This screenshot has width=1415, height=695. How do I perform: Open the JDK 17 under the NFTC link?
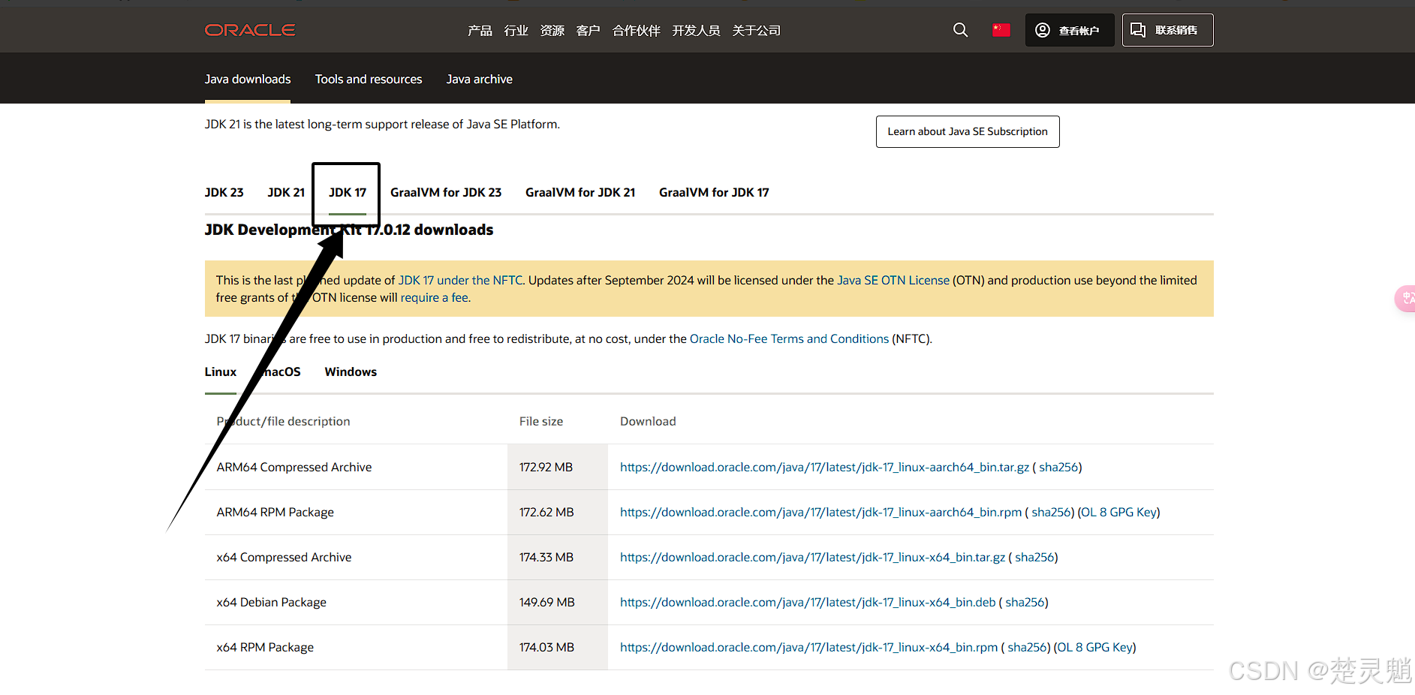tap(460, 280)
